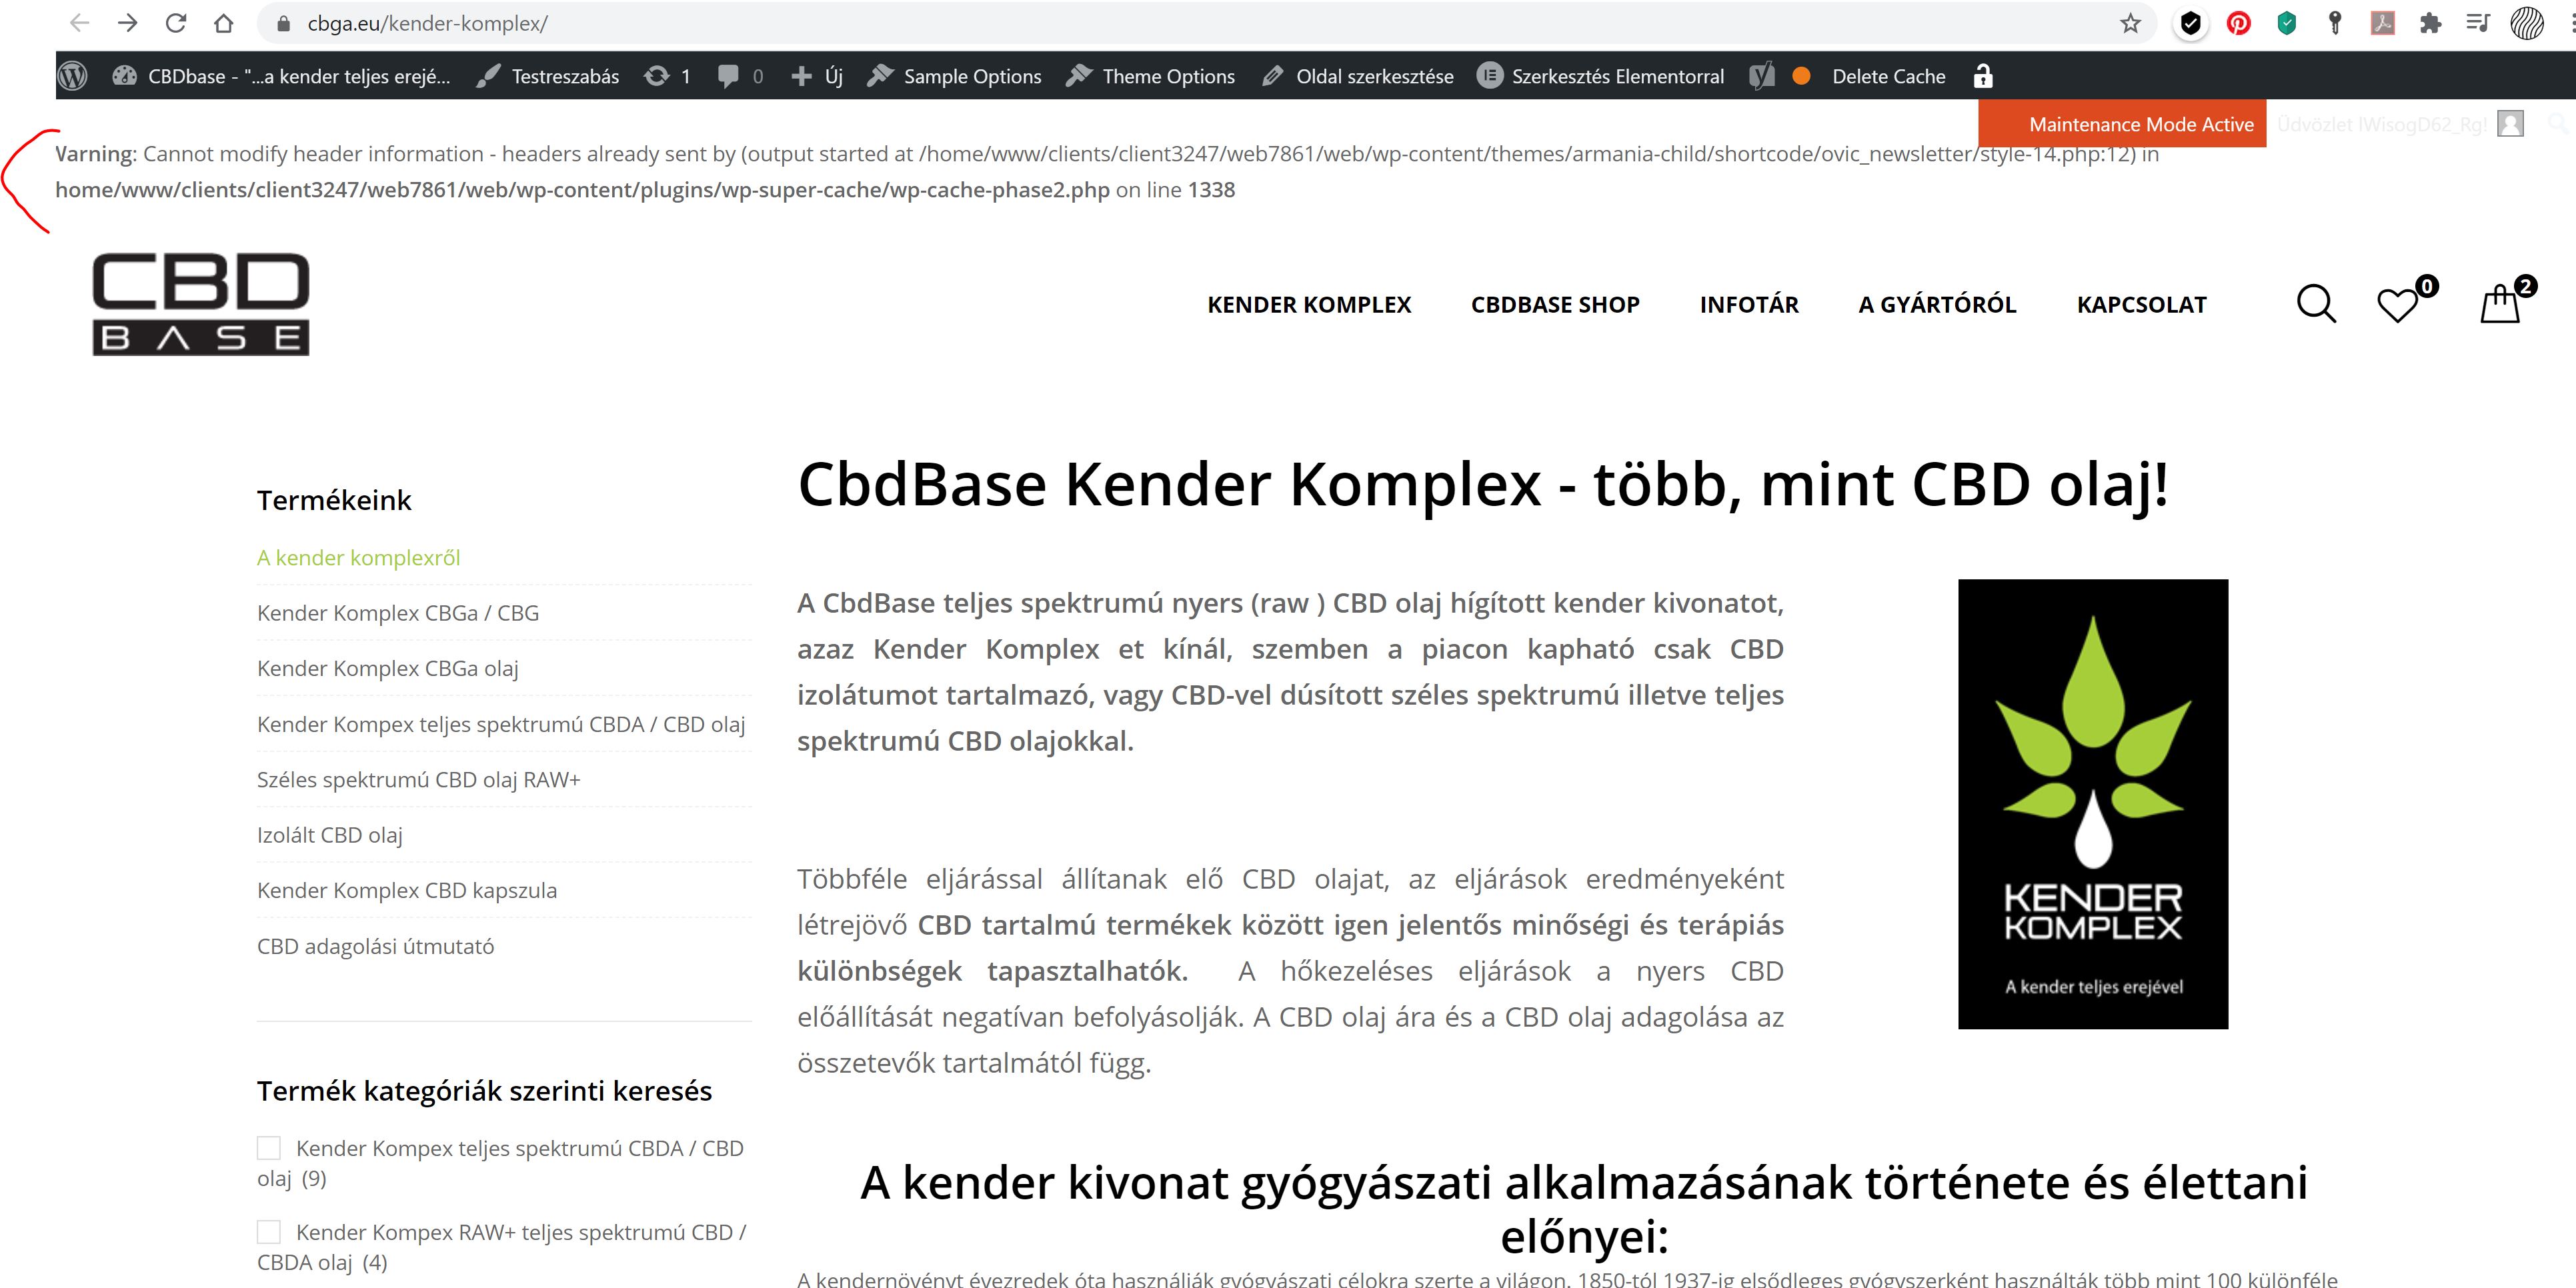Click the page heading CbdBase Kender Komplex
Viewport: 2576px width, 1288px height.
(1483, 486)
